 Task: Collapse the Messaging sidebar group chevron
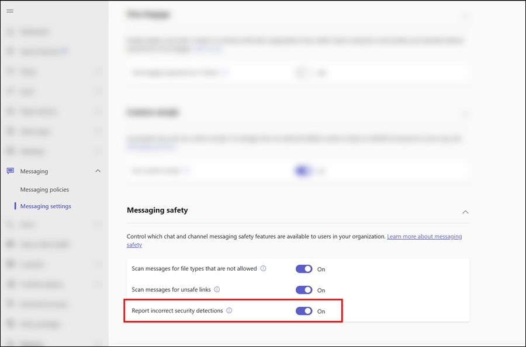pos(98,171)
